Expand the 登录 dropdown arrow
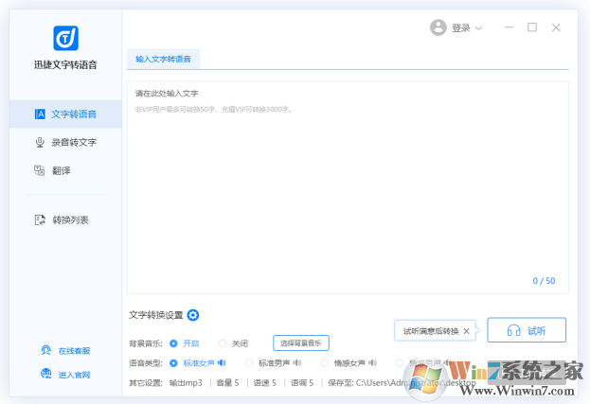The height and width of the screenshot is (404, 590). click(478, 28)
